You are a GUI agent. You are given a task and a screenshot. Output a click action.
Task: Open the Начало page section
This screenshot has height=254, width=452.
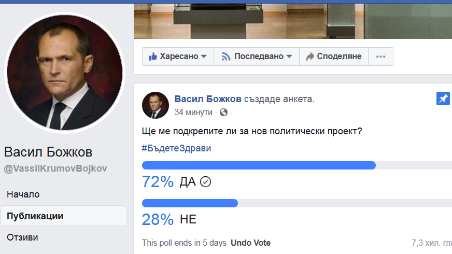pyautogui.click(x=23, y=194)
